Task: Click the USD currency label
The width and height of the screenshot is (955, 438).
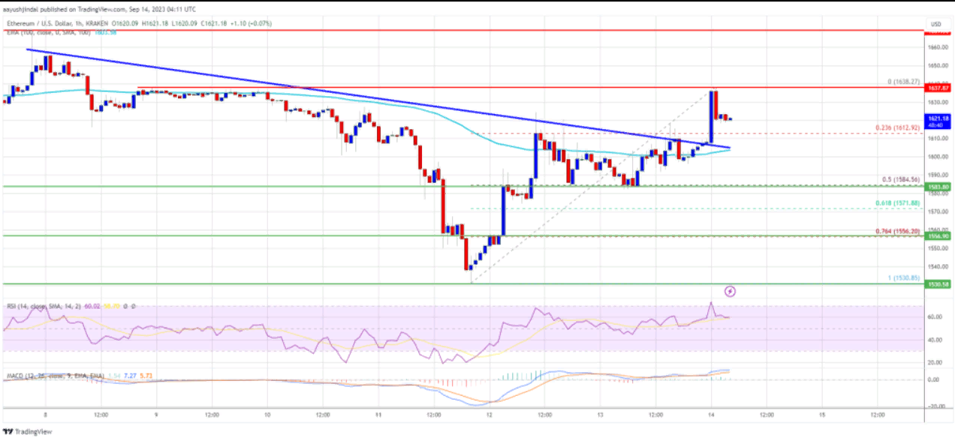Action: [935, 23]
